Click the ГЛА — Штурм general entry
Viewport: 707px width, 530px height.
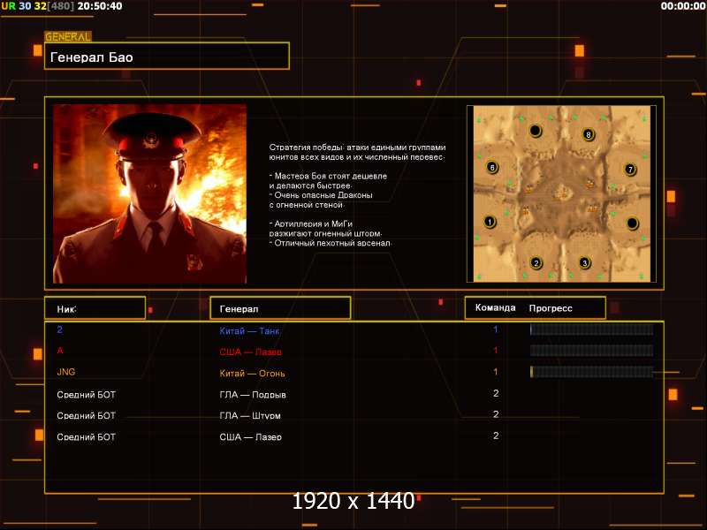(x=250, y=415)
